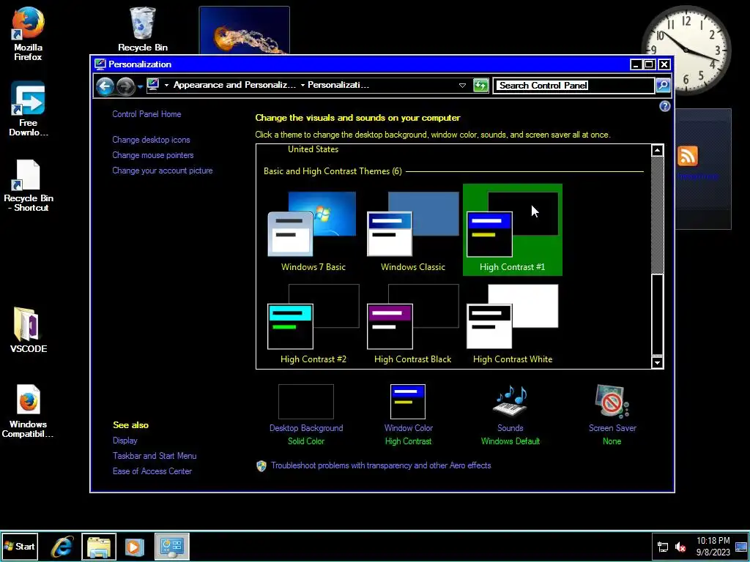Screen dimensions: 750x562
Task: Open Screen Saver settings icon
Action: pyautogui.click(x=612, y=415)
